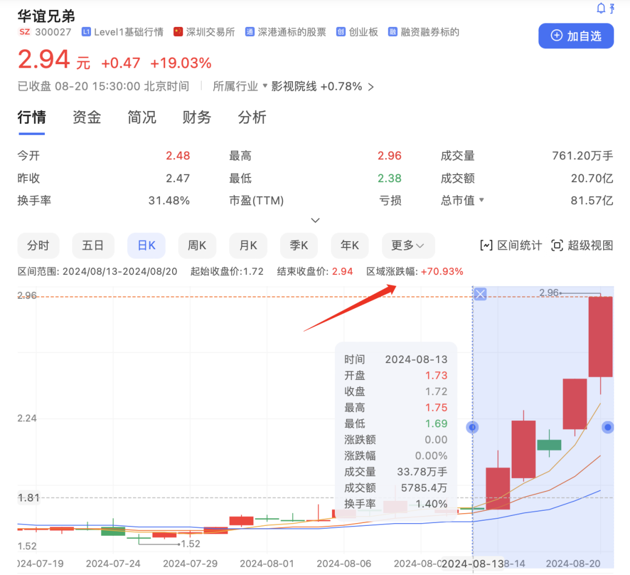Switch to the 分析 tab
This screenshot has height=575, width=630.
pyautogui.click(x=252, y=117)
